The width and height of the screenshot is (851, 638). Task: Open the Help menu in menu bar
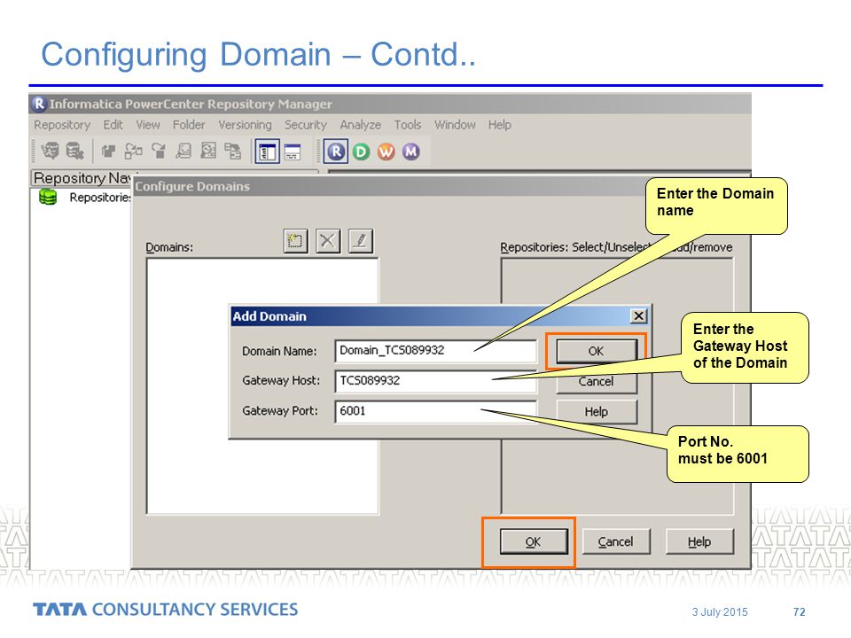pyautogui.click(x=499, y=125)
